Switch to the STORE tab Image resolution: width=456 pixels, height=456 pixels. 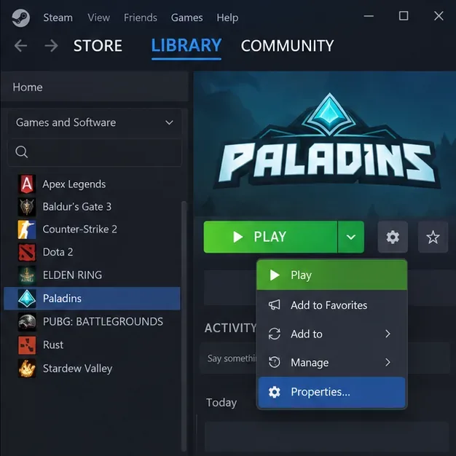[98, 46]
